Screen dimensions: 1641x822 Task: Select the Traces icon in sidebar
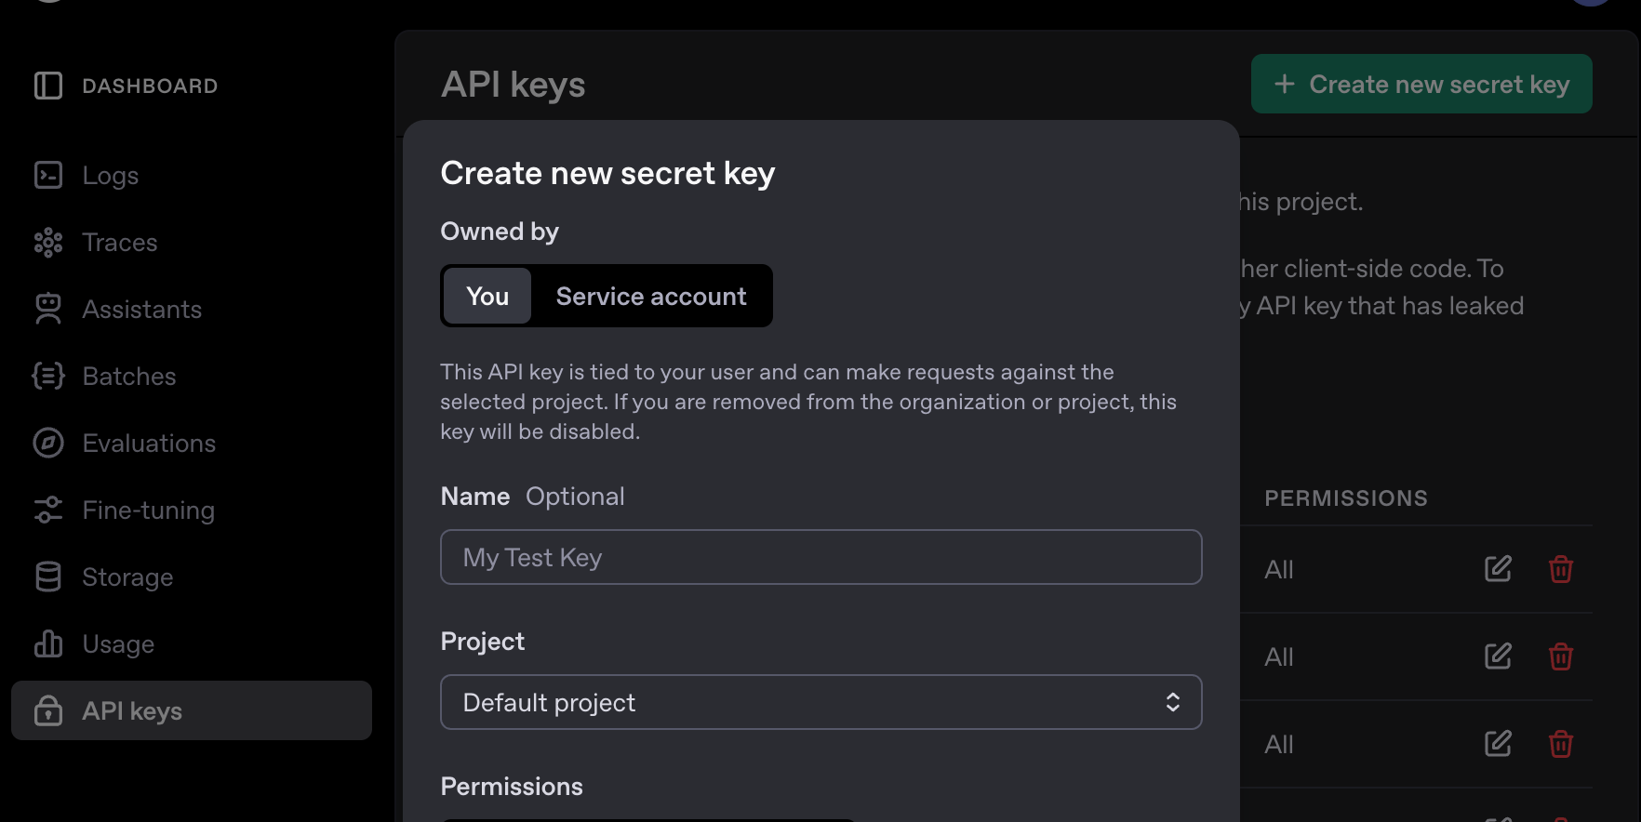47,242
